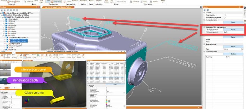Click second icon in Search panel toolbar
246x109 pixels.
(x=207, y=10)
